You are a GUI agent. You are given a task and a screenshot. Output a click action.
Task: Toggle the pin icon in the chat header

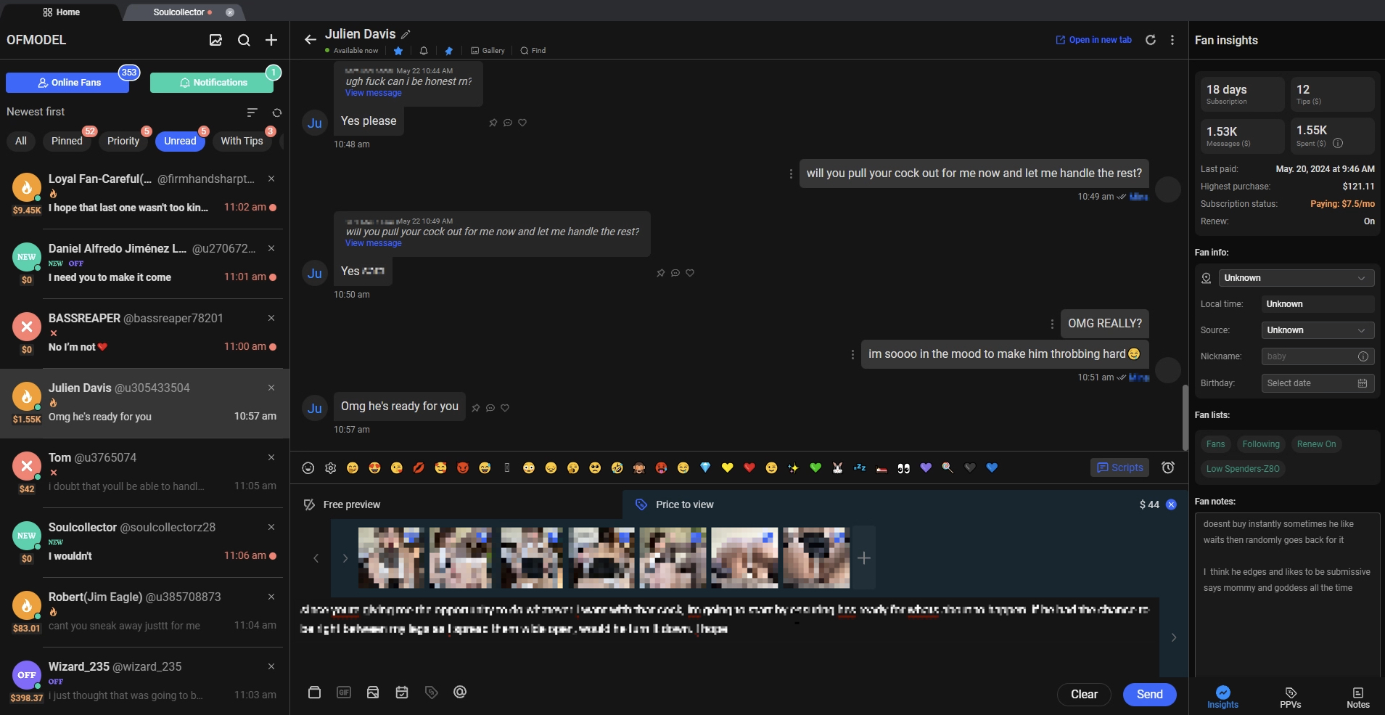pos(448,51)
